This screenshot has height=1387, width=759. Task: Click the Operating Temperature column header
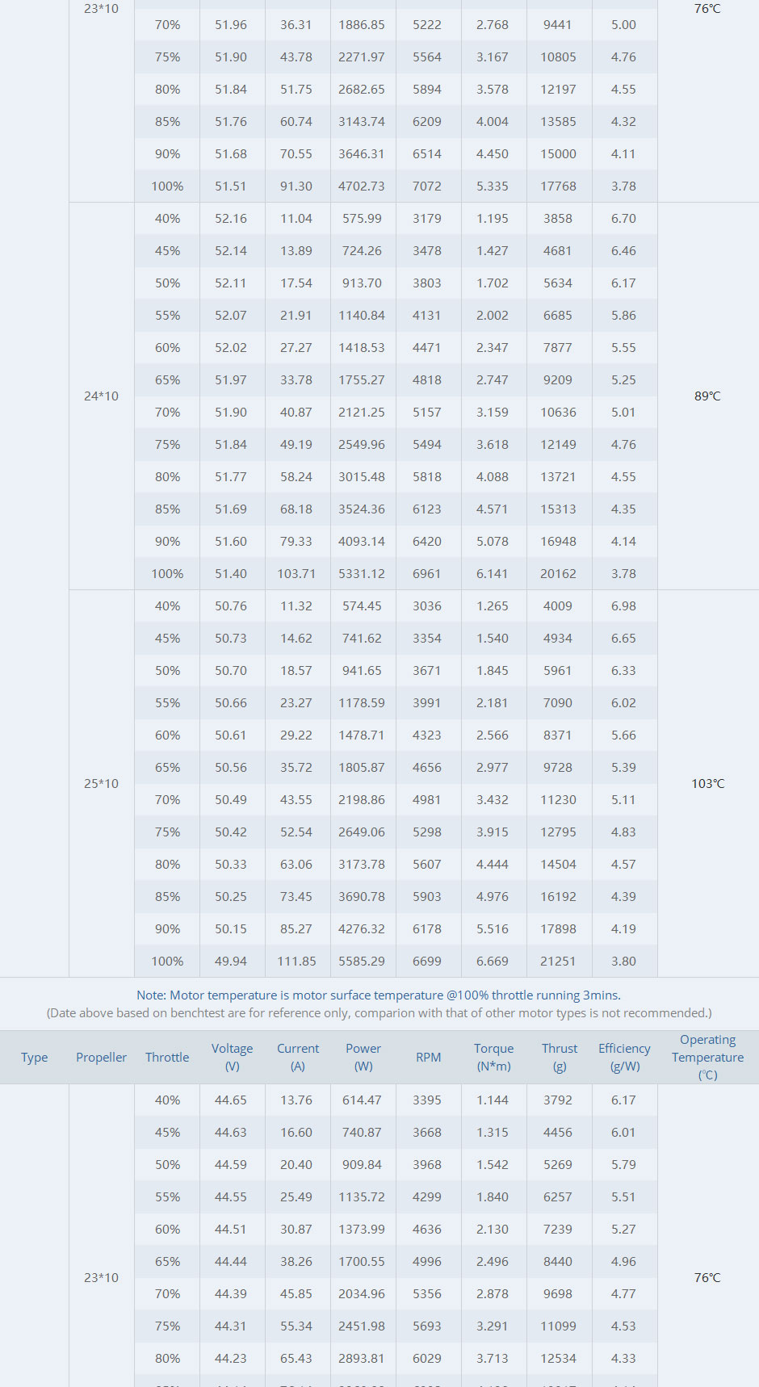707,1057
